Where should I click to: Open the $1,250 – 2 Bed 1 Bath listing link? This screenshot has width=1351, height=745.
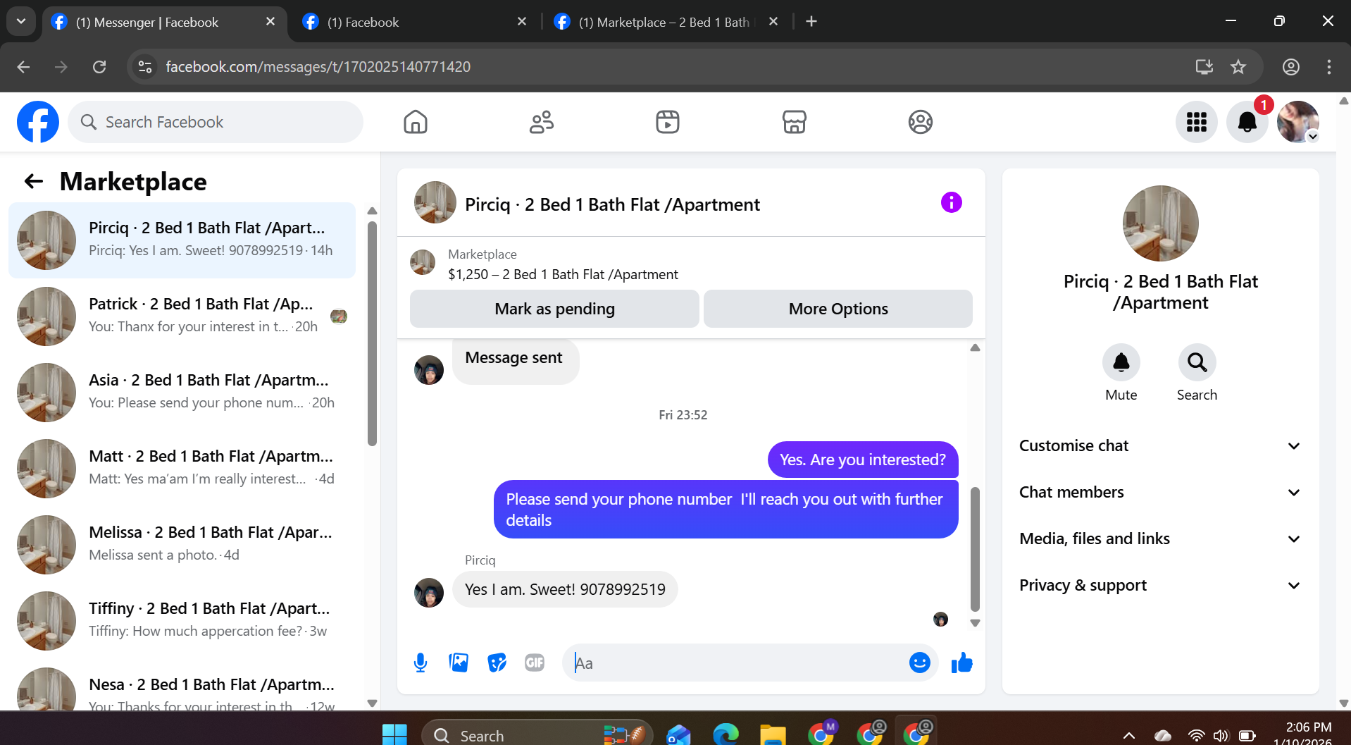[563, 274]
